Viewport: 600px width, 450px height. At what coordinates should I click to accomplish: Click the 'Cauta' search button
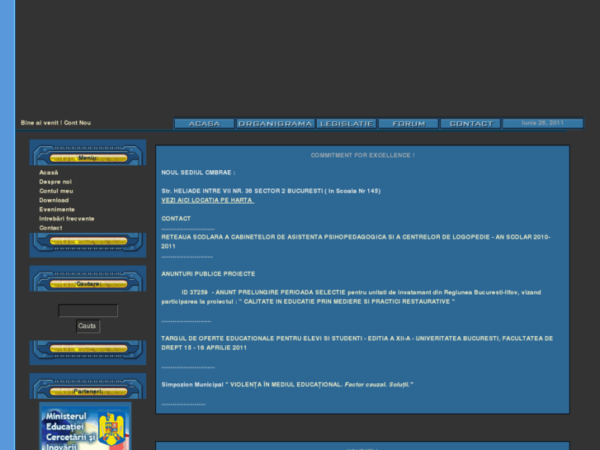(88, 326)
